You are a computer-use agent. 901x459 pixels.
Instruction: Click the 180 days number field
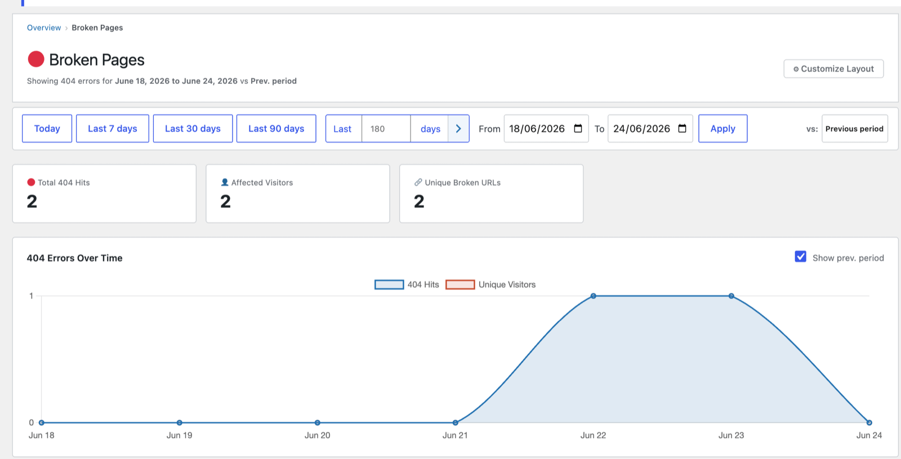386,128
